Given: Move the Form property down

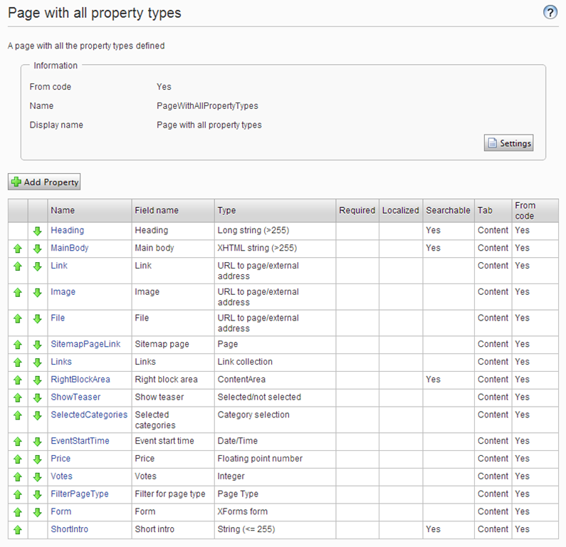Looking at the screenshot, I should click(38, 512).
